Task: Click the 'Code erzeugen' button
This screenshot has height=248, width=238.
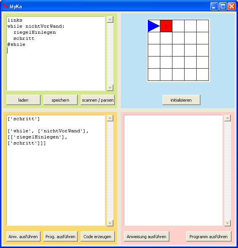Action: [97, 237]
